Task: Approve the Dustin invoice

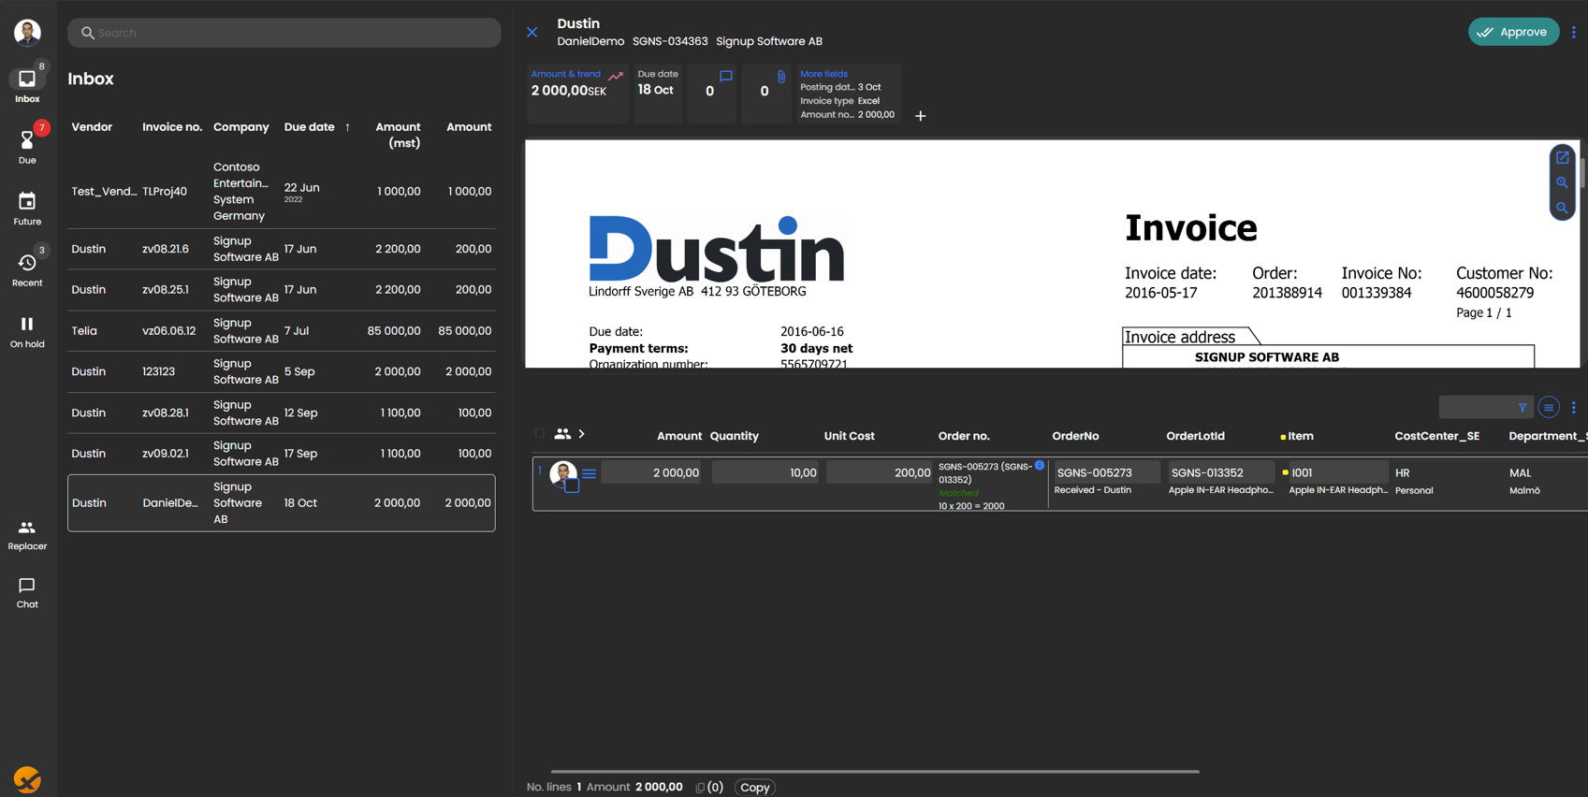Action: click(1512, 32)
